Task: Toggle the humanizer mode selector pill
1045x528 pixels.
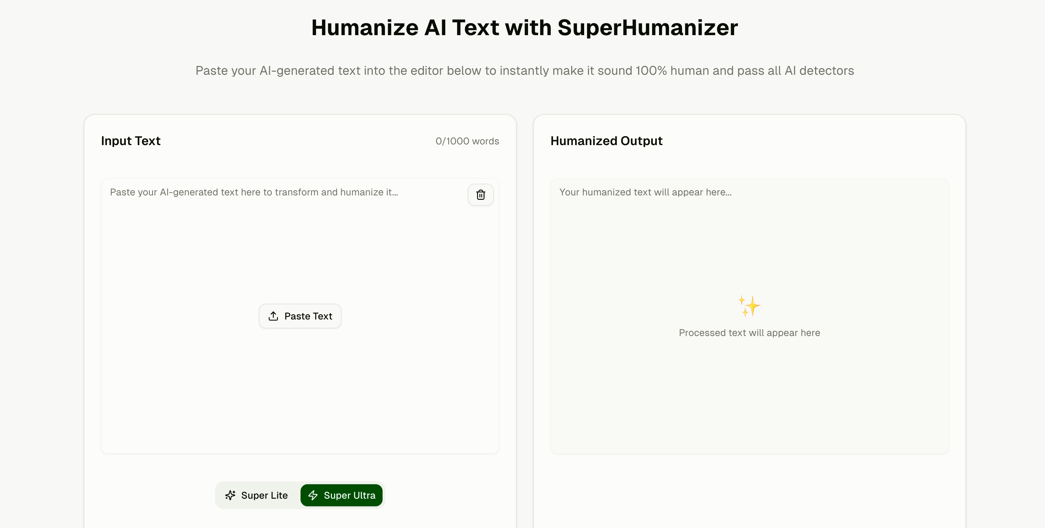Action: (300, 495)
